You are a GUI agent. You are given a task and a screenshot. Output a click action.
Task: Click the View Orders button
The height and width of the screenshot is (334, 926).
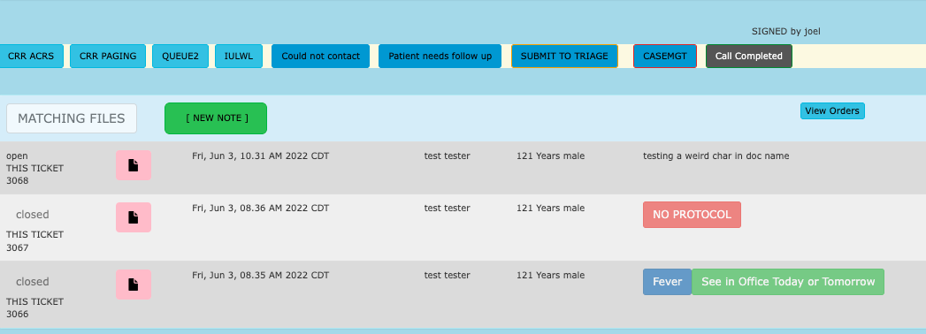[x=832, y=111]
